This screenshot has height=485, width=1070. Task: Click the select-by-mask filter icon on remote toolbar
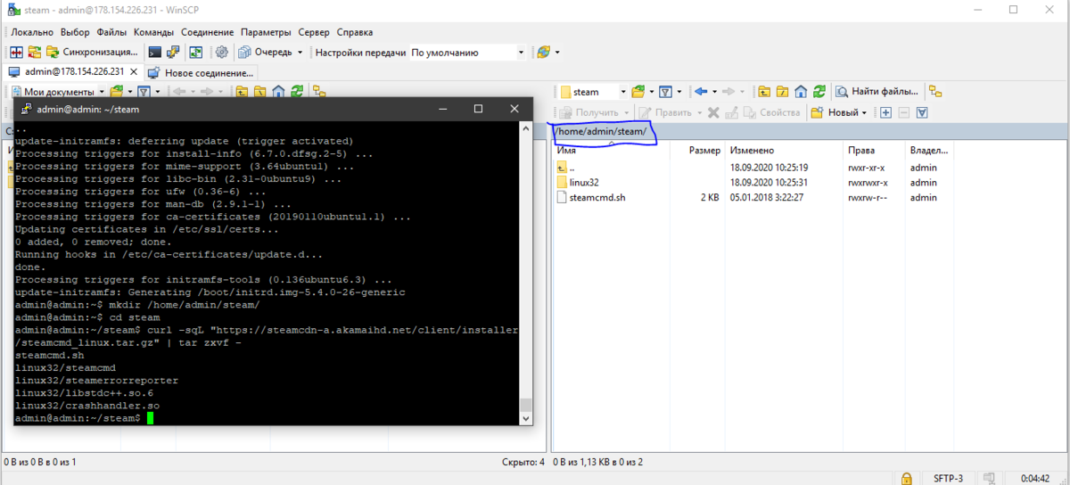click(922, 112)
